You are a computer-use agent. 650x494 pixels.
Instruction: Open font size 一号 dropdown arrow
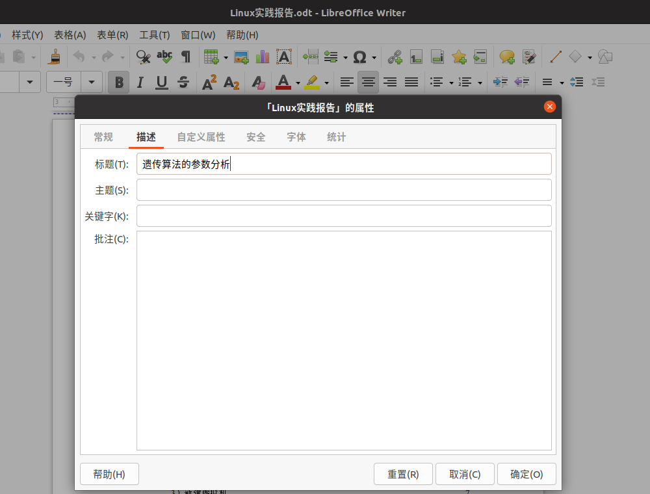(92, 82)
